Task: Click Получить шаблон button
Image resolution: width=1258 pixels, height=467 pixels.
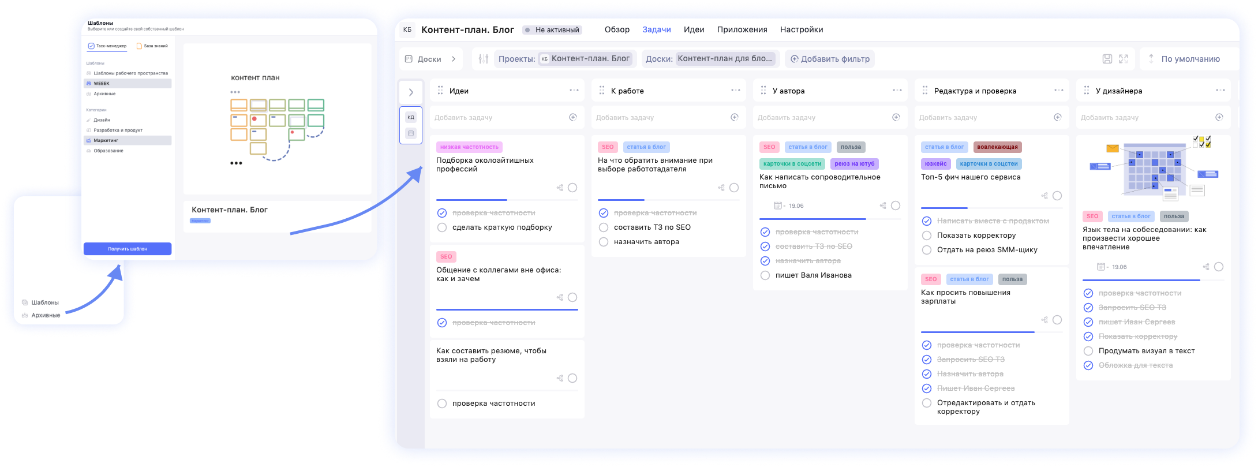Action: click(x=128, y=249)
